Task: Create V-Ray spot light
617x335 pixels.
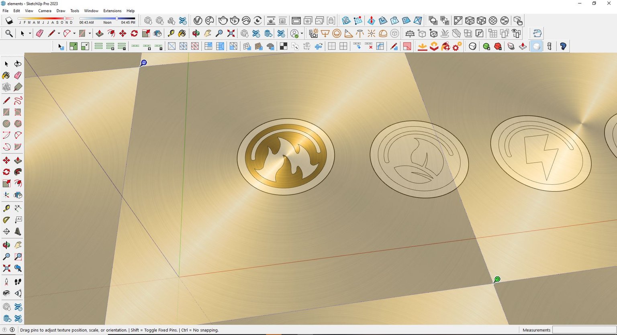Action: pyautogui.click(x=348, y=33)
